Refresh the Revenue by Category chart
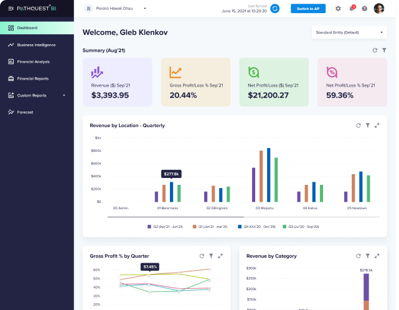399x310 pixels. [359, 256]
